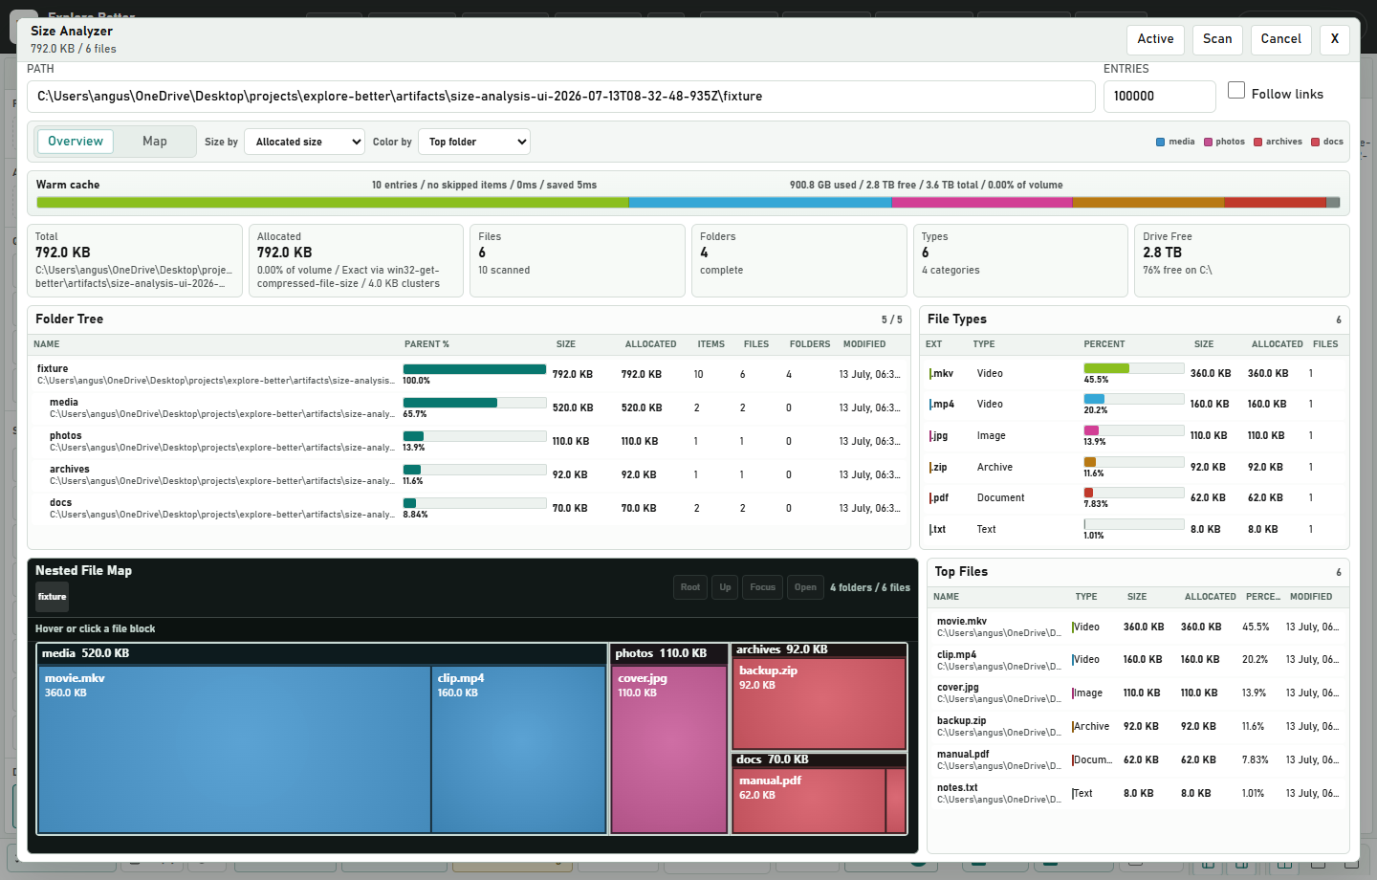
Task: Click the pink photos legend swatch
Action: pos(1208,142)
